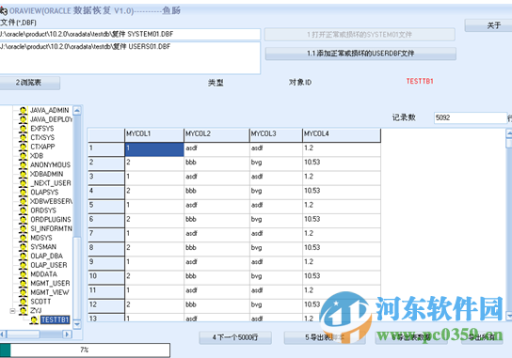Click the ORAVIEW title bar app icon
512x358 pixels.
click(4, 11)
